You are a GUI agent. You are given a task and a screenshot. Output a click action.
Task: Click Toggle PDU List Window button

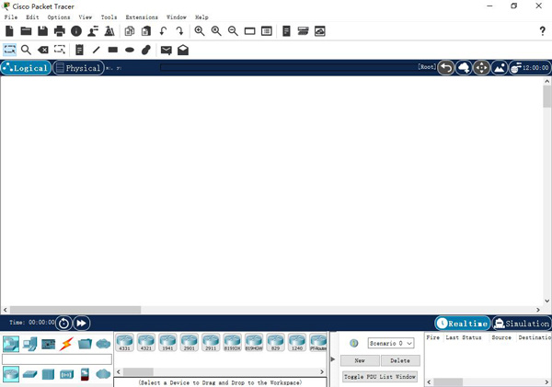380,377
